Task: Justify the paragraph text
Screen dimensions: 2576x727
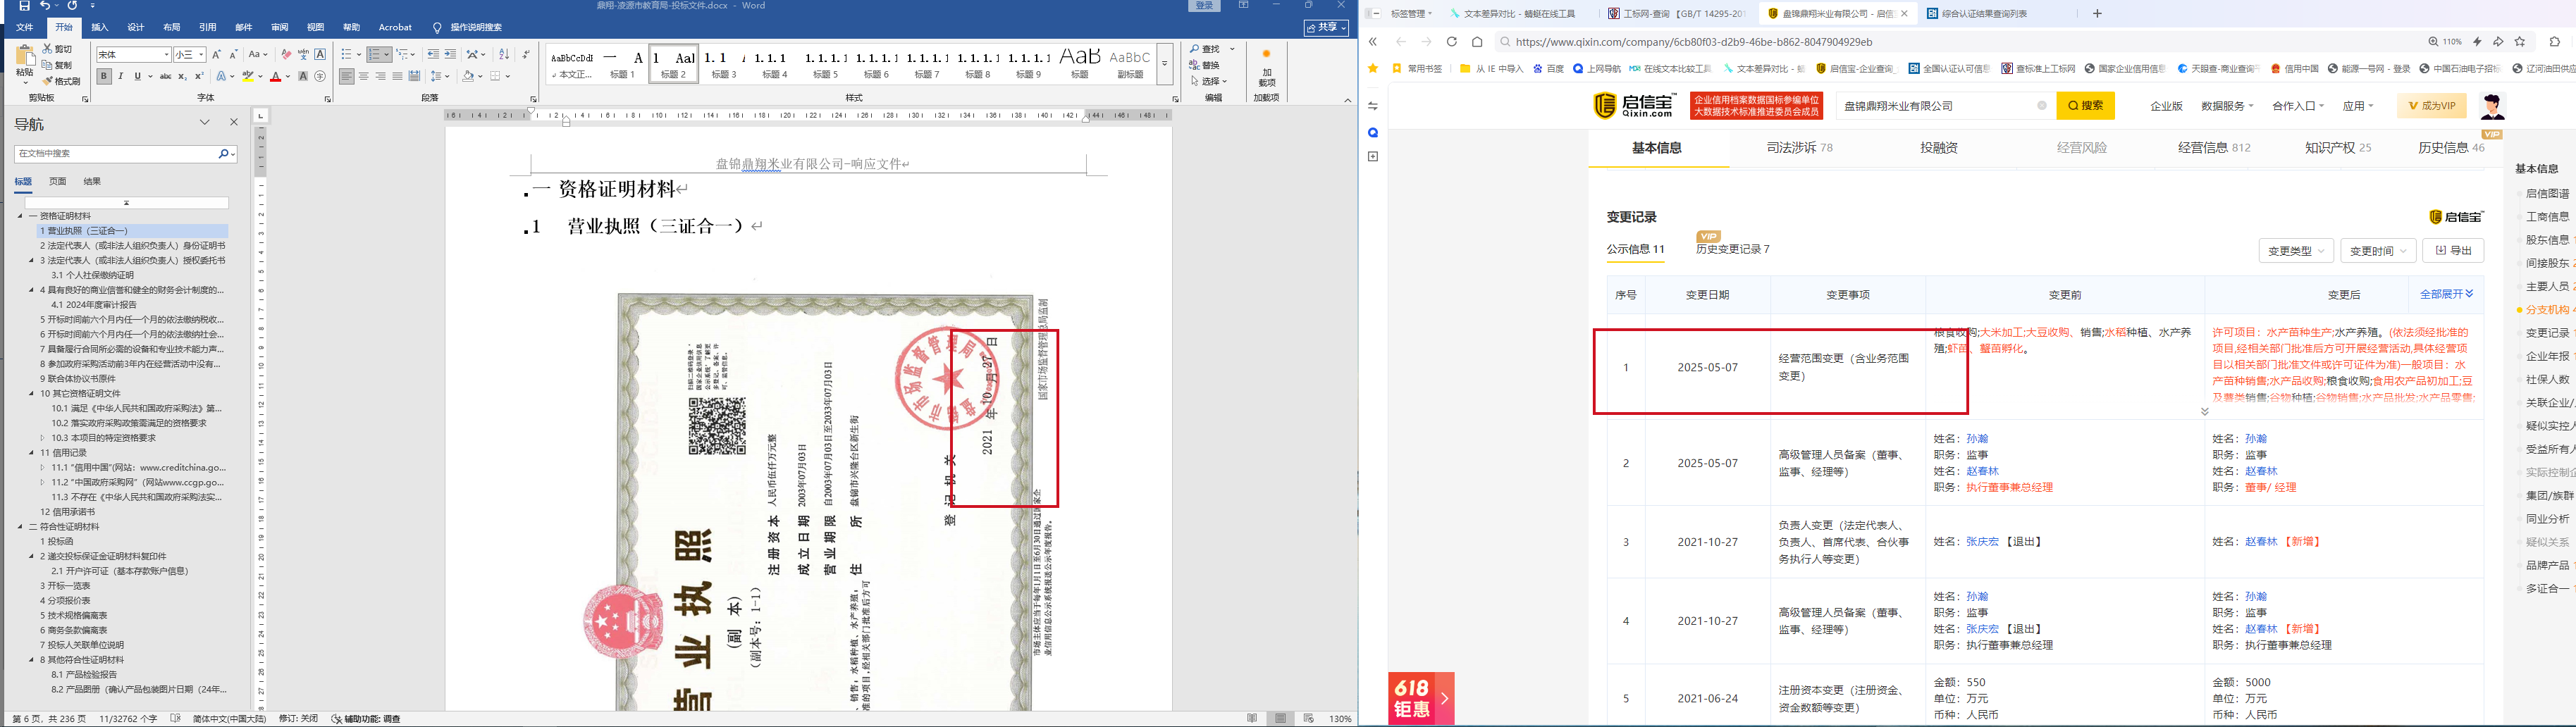Action: (x=397, y=76)
